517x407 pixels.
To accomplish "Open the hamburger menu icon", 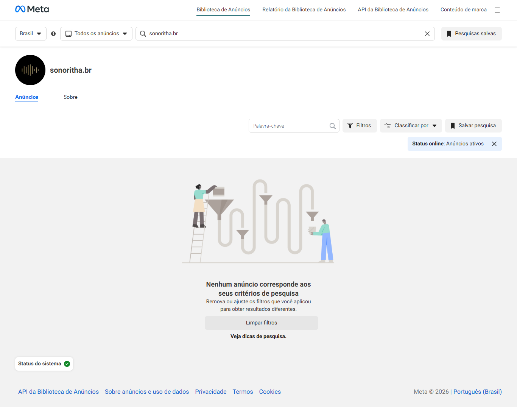I will [x=497, y=10].
